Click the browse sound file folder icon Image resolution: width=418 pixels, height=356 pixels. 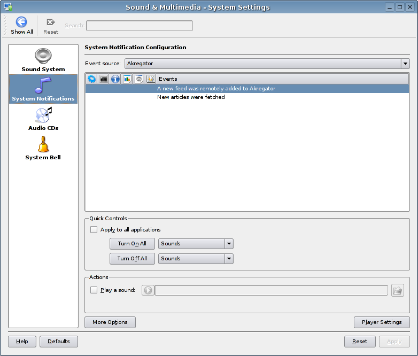coord(398,290)
